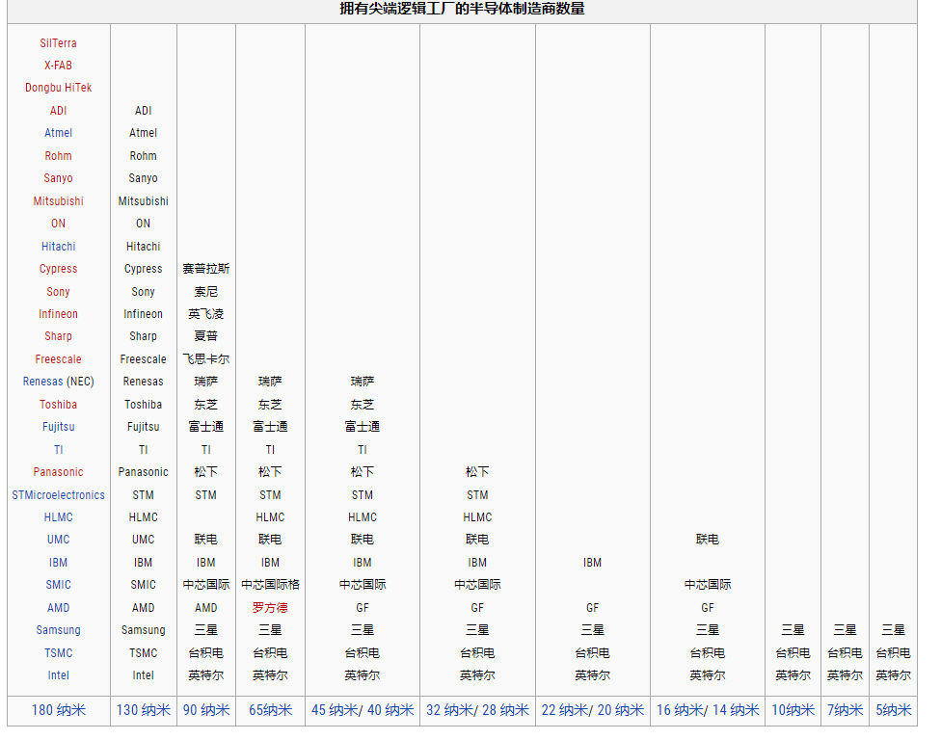Open the red Panasonic link
The height and width of the screenshot is (740, 941).
pyautogui.click(x=58, y=472)
